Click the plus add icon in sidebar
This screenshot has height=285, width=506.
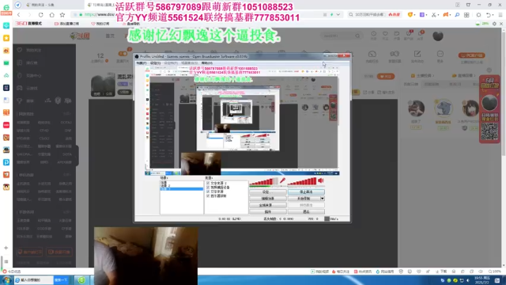coord(6,248)
